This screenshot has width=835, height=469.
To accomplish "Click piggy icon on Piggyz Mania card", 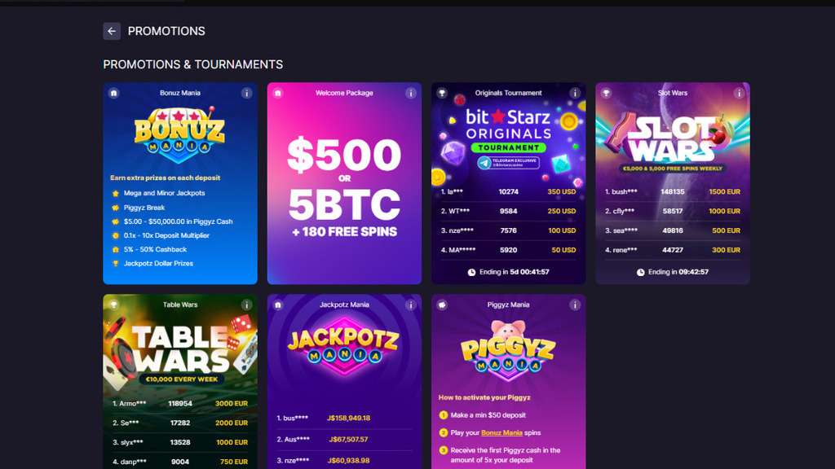I will [442, 305].
